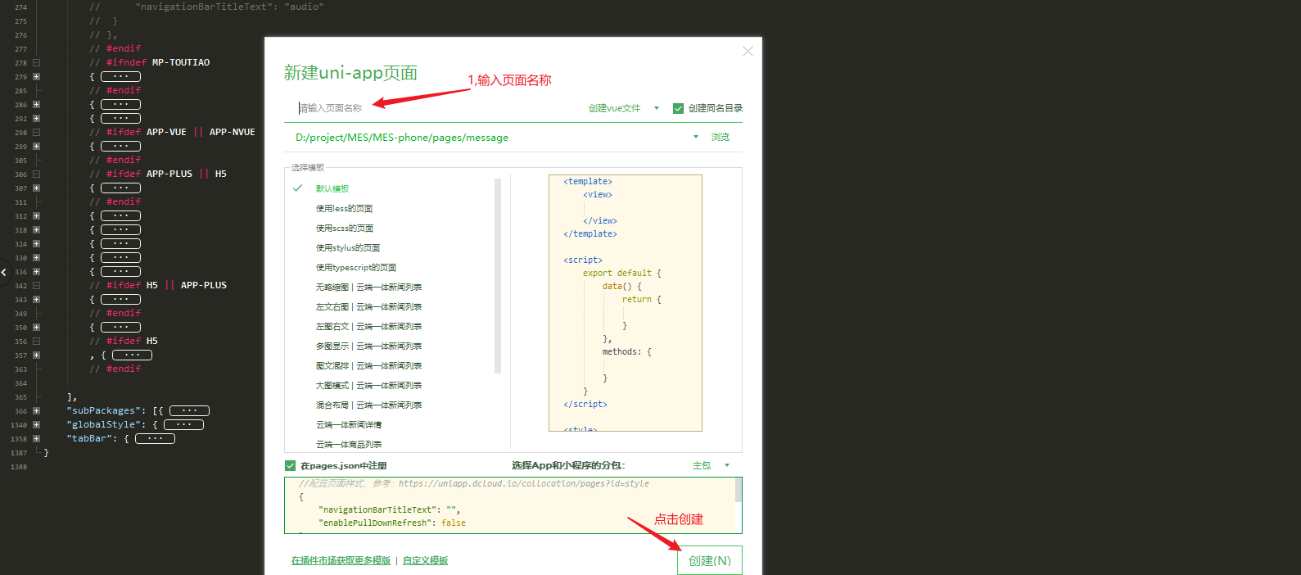Click the folded ellipsis box on line 357
The width and height of the screenshot is (1301, 575).
click(132, 355)
